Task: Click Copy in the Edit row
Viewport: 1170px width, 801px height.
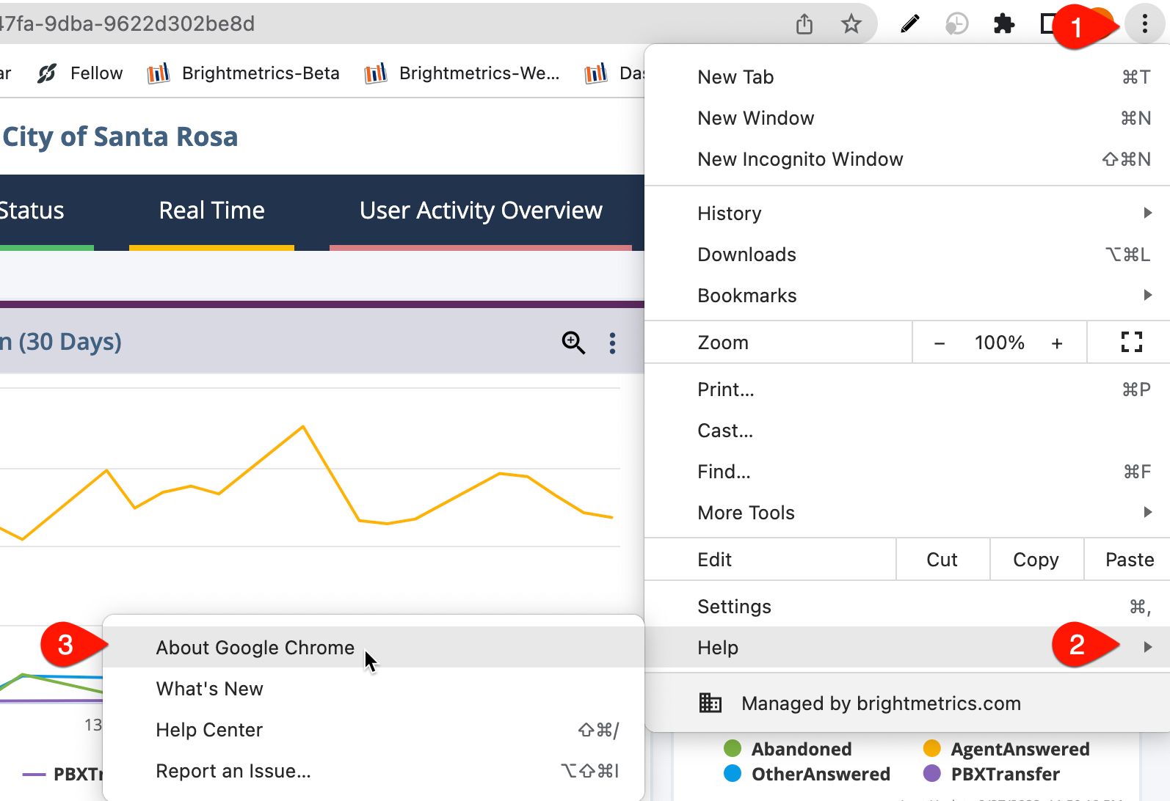Action: click(1036, 560)
